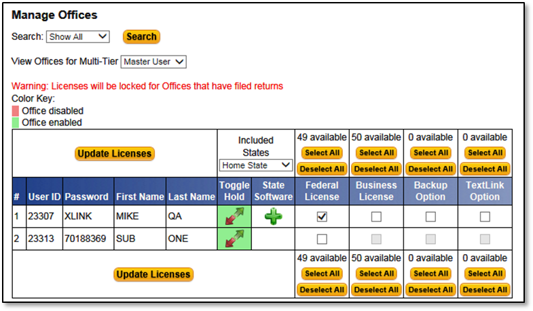
Task: Select All Federal Licenses at top
Action: click(x=322, y=153)
